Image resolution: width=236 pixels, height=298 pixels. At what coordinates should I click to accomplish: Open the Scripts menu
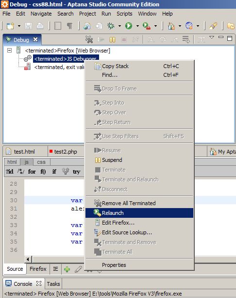point(124,14)
